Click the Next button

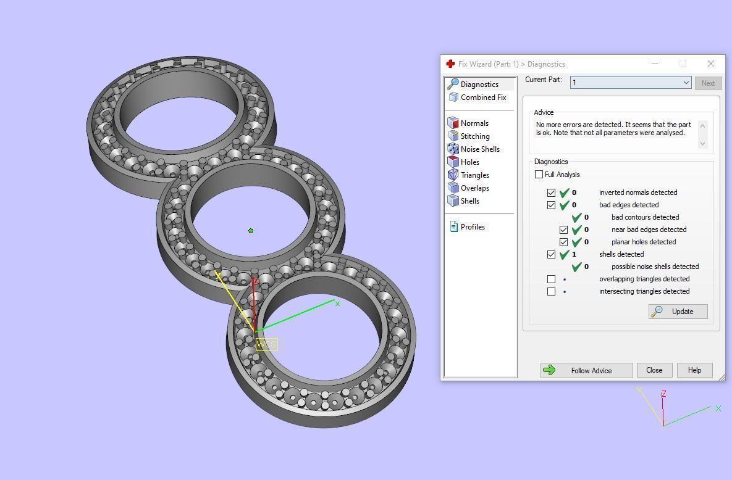(x=708, y=83)
